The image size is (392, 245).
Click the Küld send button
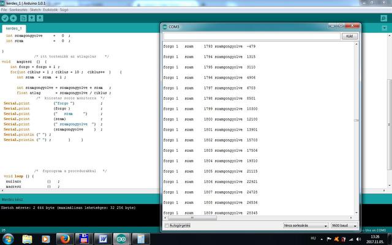[349, 36]
